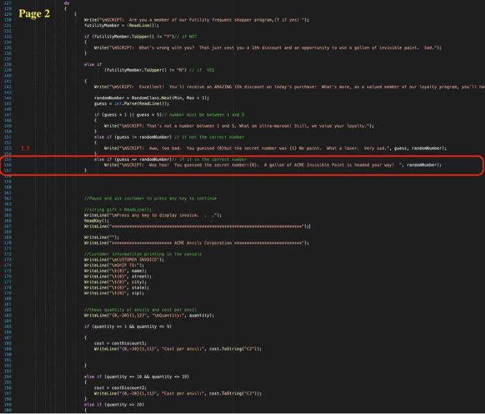Click the 'What's wrong with you?' Write line
485x414 pixels.
tap(267, 48)
